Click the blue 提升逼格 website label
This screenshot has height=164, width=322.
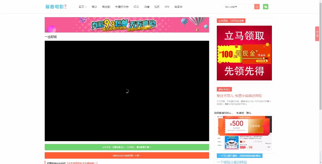click(x=239, y=156)
